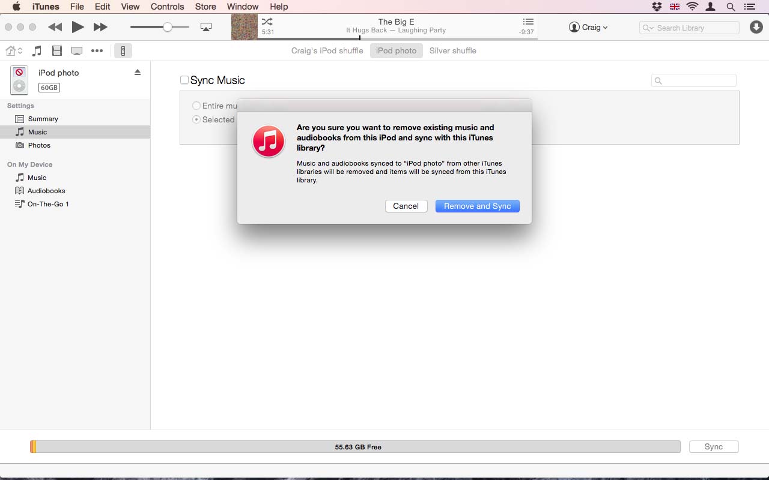The width and height of the screenshot is (769, 480).
Task: Open the Downloads arrow icon
Action: [756, 27]
